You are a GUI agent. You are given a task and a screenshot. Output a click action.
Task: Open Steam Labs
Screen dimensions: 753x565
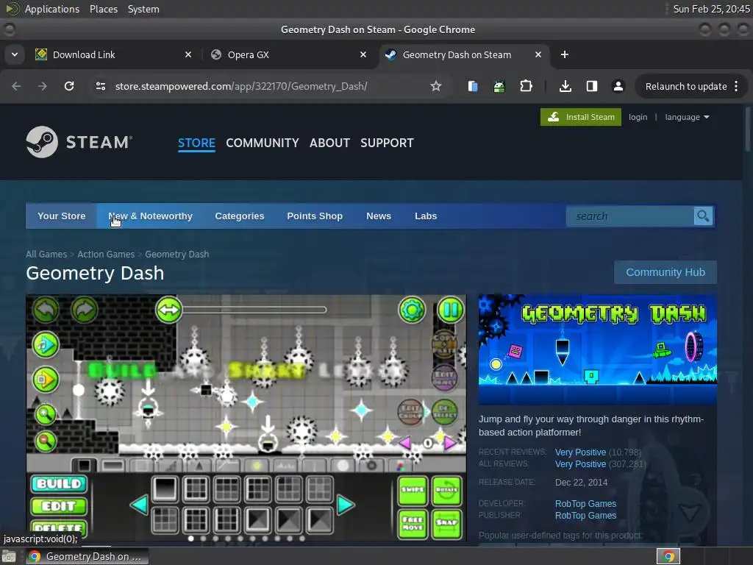[x=426, y=216]
